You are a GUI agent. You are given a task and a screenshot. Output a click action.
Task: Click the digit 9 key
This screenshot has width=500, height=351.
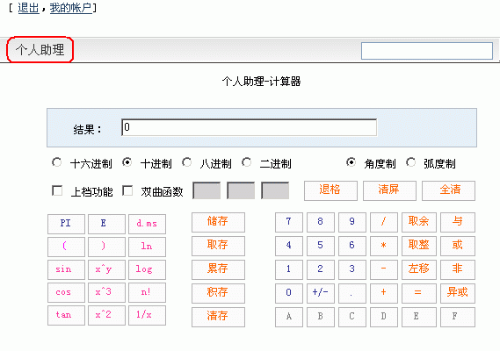click(352, 222)
